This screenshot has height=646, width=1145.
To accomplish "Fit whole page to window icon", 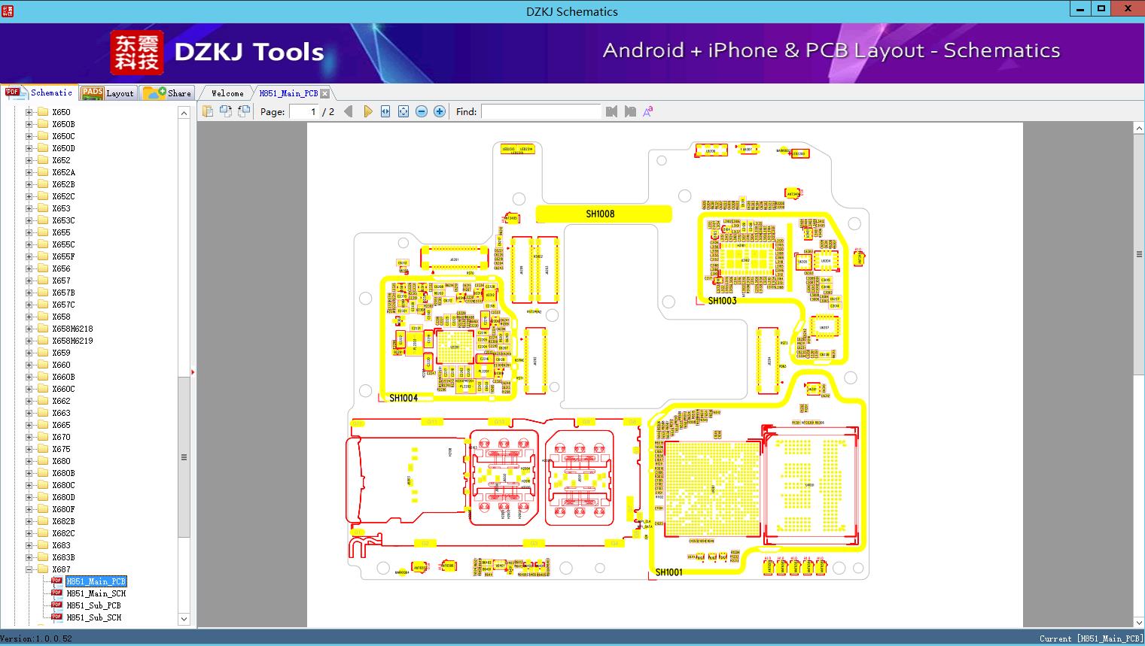I will (x=403, y=111).
